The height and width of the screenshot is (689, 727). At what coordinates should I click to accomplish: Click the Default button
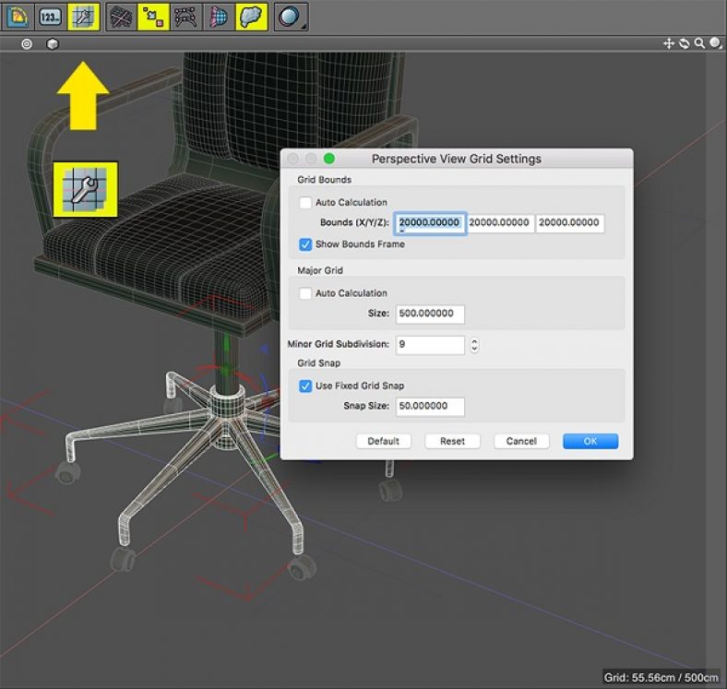pos(384,441)
